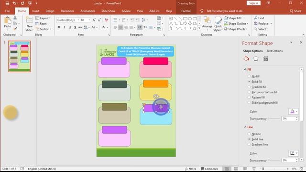Viewport: 306px width, 172px height.
Task: Reset the slide layout
Action: 41,23
